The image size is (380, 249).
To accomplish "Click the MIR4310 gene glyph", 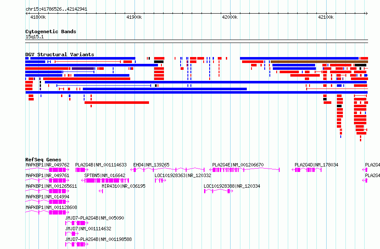I will coord(101,191).
